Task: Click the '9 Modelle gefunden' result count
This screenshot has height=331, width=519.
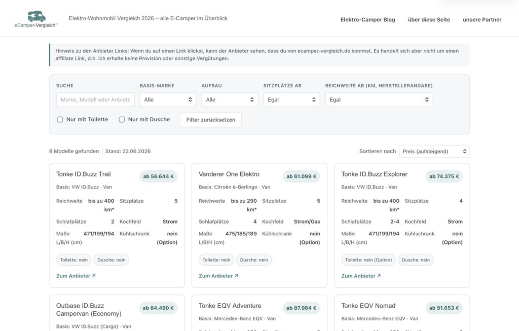Action: coord(74,151)
